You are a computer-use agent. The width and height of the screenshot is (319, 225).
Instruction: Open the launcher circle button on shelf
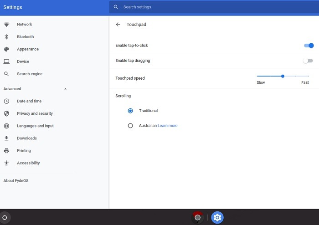(x=5, y=218)
